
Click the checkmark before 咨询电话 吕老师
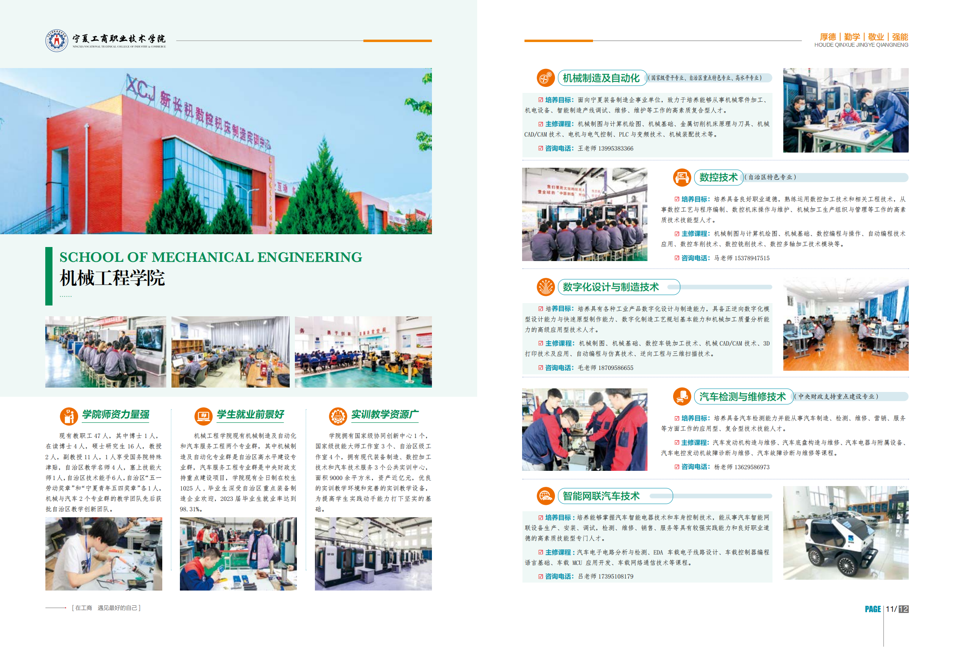click(x=541, y=577)
